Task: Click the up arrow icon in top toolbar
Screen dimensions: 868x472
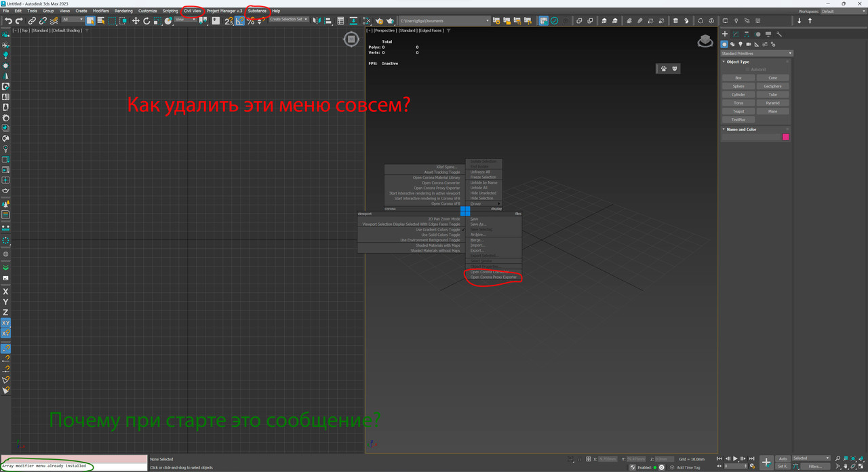Action: pyautogui.click(x=810, y=20)
